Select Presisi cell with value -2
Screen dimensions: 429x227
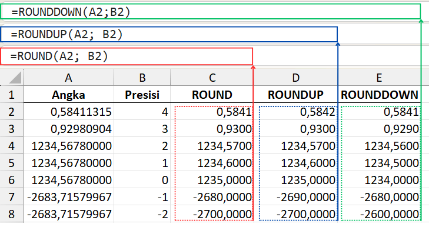click(x=142, y=213)
